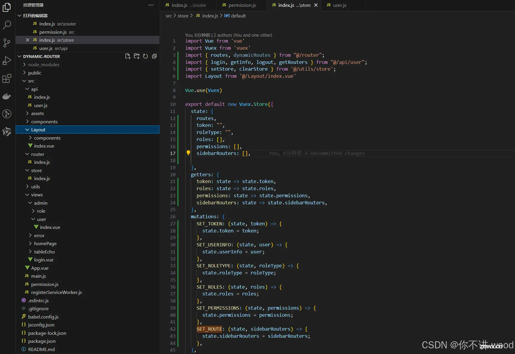The image size is (515, 354).
Task: Open permission.js src in open editors
Action: [x=88, y=32]
